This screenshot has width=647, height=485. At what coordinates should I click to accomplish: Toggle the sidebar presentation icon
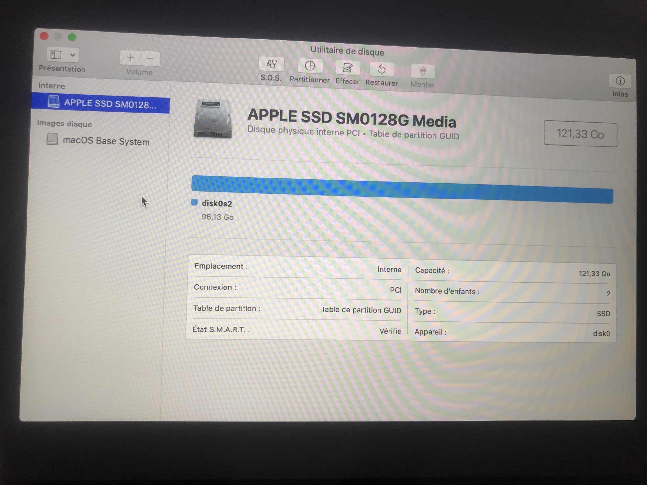pos(56,55)
